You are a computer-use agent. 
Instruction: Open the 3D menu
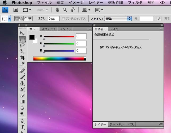(x=162, y=3)
